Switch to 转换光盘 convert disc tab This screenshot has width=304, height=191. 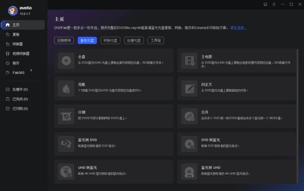coord(111,40)
